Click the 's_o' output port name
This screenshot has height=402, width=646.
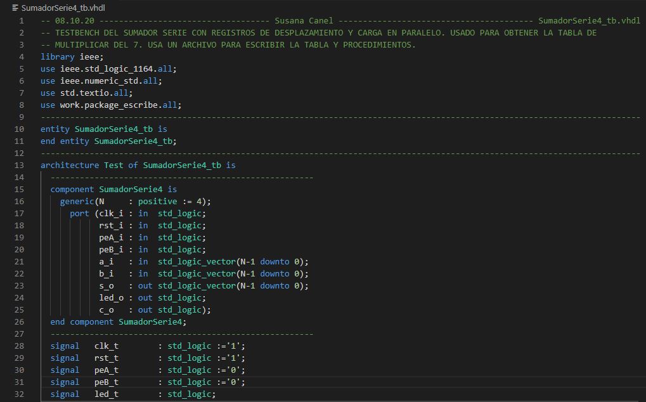[106, 285]
